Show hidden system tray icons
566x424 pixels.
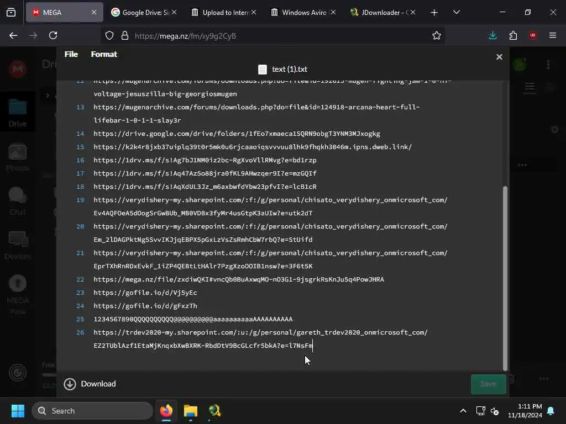tap(463, 411)
